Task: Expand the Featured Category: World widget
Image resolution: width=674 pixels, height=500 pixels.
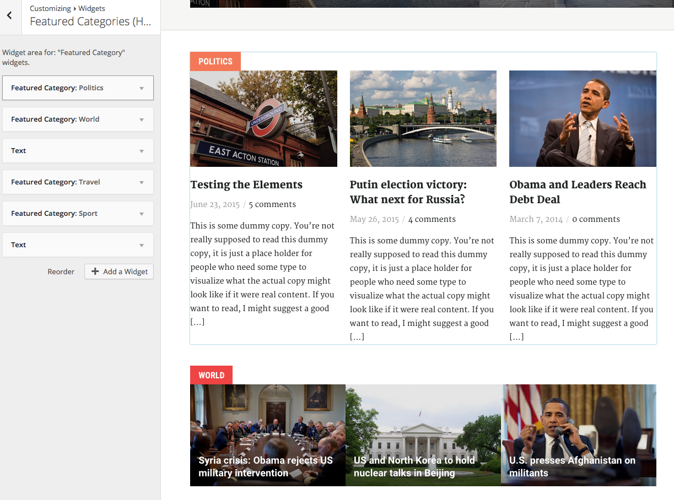Action: (78, 119)
